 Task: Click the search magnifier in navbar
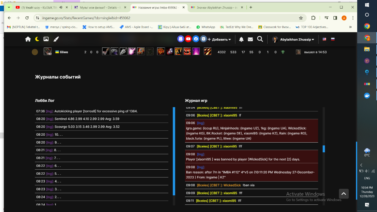coord(260,39)
